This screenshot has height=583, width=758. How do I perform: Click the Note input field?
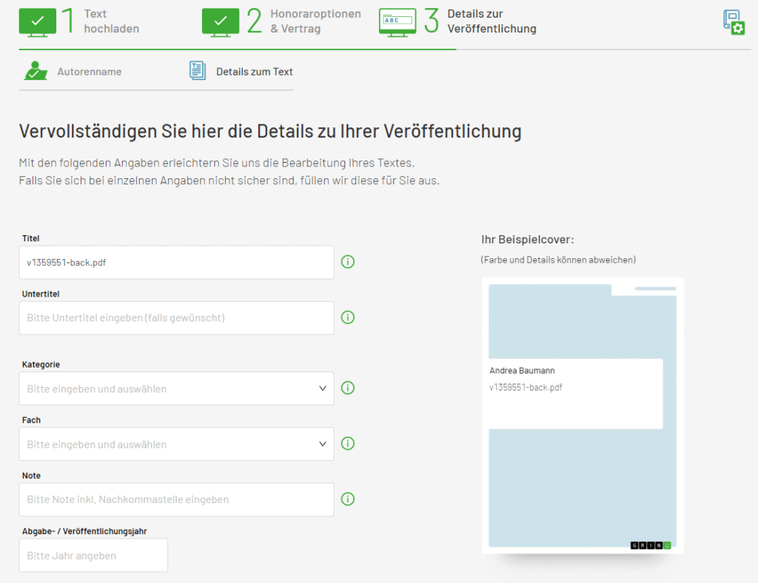point(176,499)
